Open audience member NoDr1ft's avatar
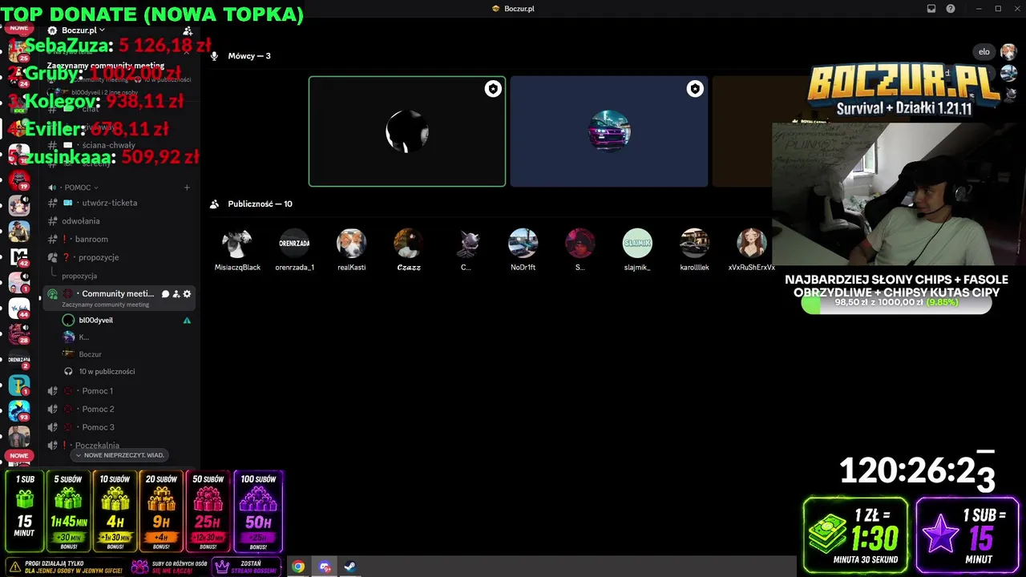The width and height of the screenshot is (1026, 577). tap(523, 243)
